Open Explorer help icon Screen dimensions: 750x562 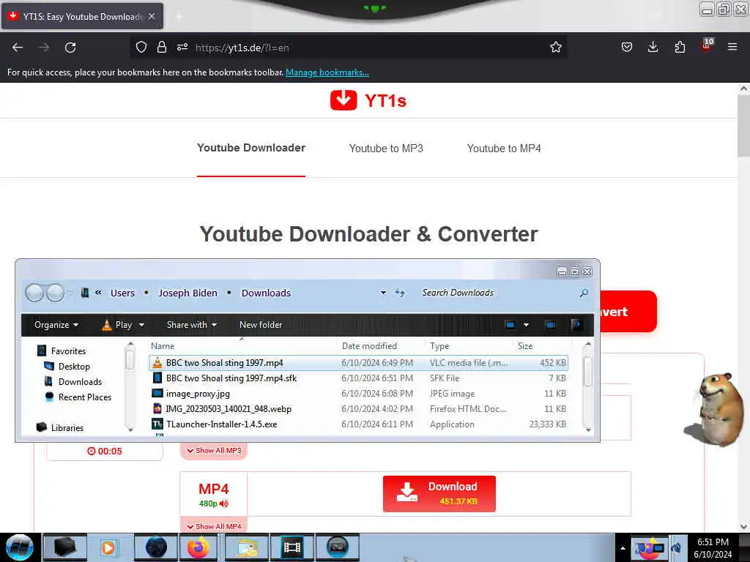[x=576, y=325]
